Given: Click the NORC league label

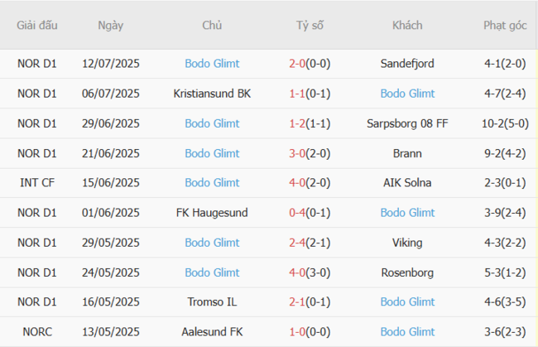Looking at the screenshot, I should [37, 332].
